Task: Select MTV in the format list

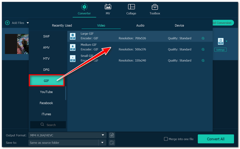Action: coord(46,59)
